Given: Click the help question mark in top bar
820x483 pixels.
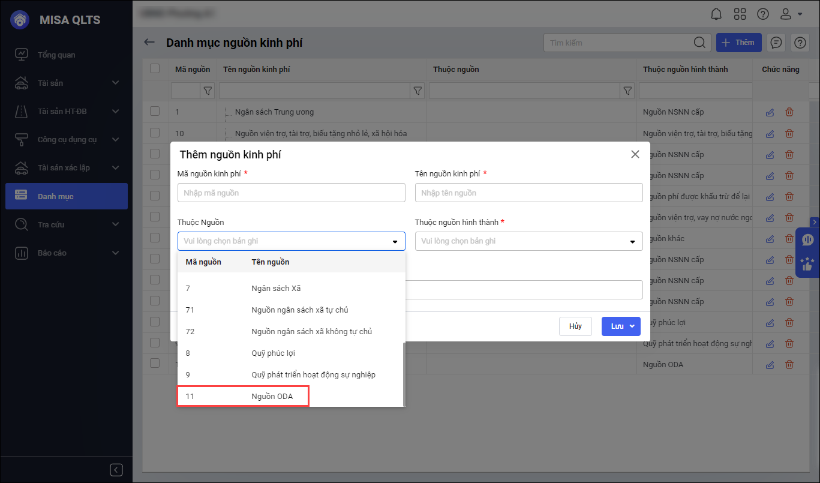Looking at the screenshot, I should point(762,14).
